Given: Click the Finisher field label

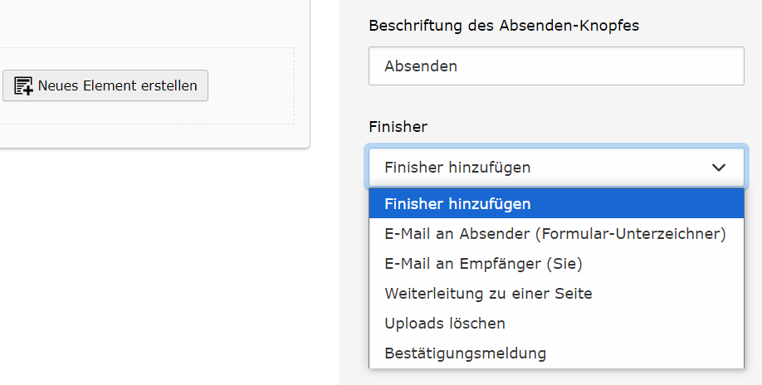Looking at the screenshot, I should click(398, 127).
